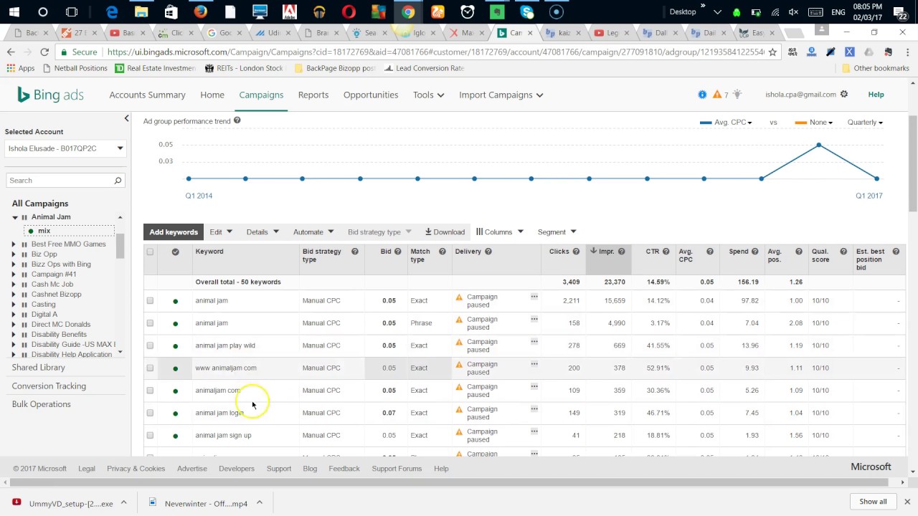Viewport: 918px width, 516px height.
Task: Open delivery details ellipsis for animal jam play wild
Action: (534, 341)
